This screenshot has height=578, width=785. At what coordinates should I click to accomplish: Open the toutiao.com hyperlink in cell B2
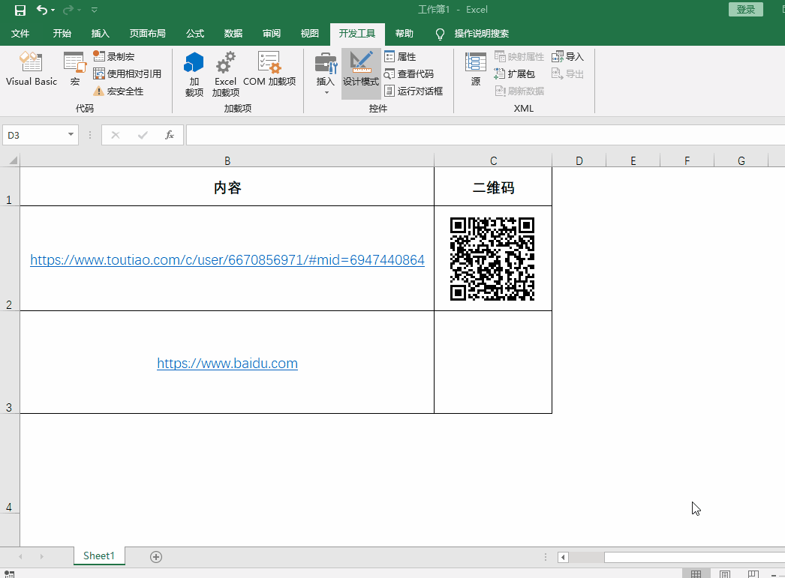(x=227, y=260)
